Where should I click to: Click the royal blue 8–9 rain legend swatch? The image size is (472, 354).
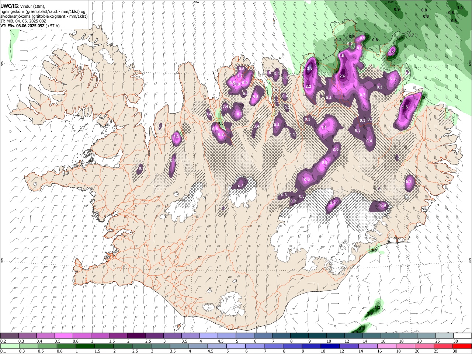pyautogui.click(x=292, y=346)
